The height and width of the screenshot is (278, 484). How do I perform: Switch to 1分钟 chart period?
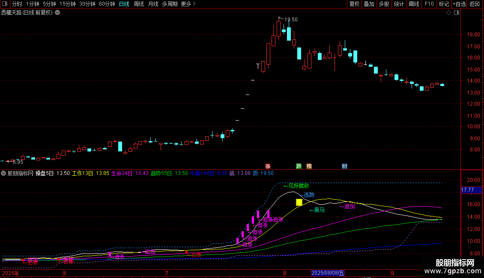coord(33,4)
